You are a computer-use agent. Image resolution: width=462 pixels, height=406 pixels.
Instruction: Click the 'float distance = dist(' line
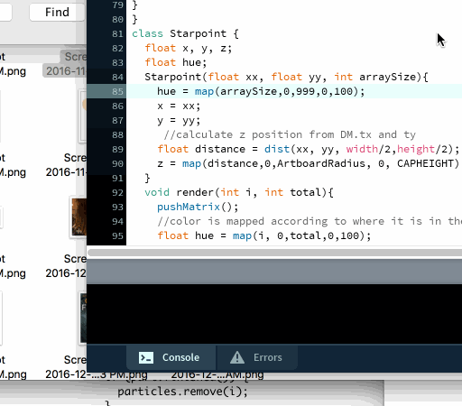click(x=309, y=149)
